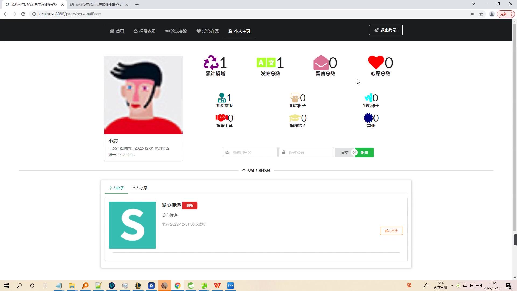Click the purple recycle icon above 累计捐赠
This screenshot has height=291, width=517.
click(x=211, y=63)
